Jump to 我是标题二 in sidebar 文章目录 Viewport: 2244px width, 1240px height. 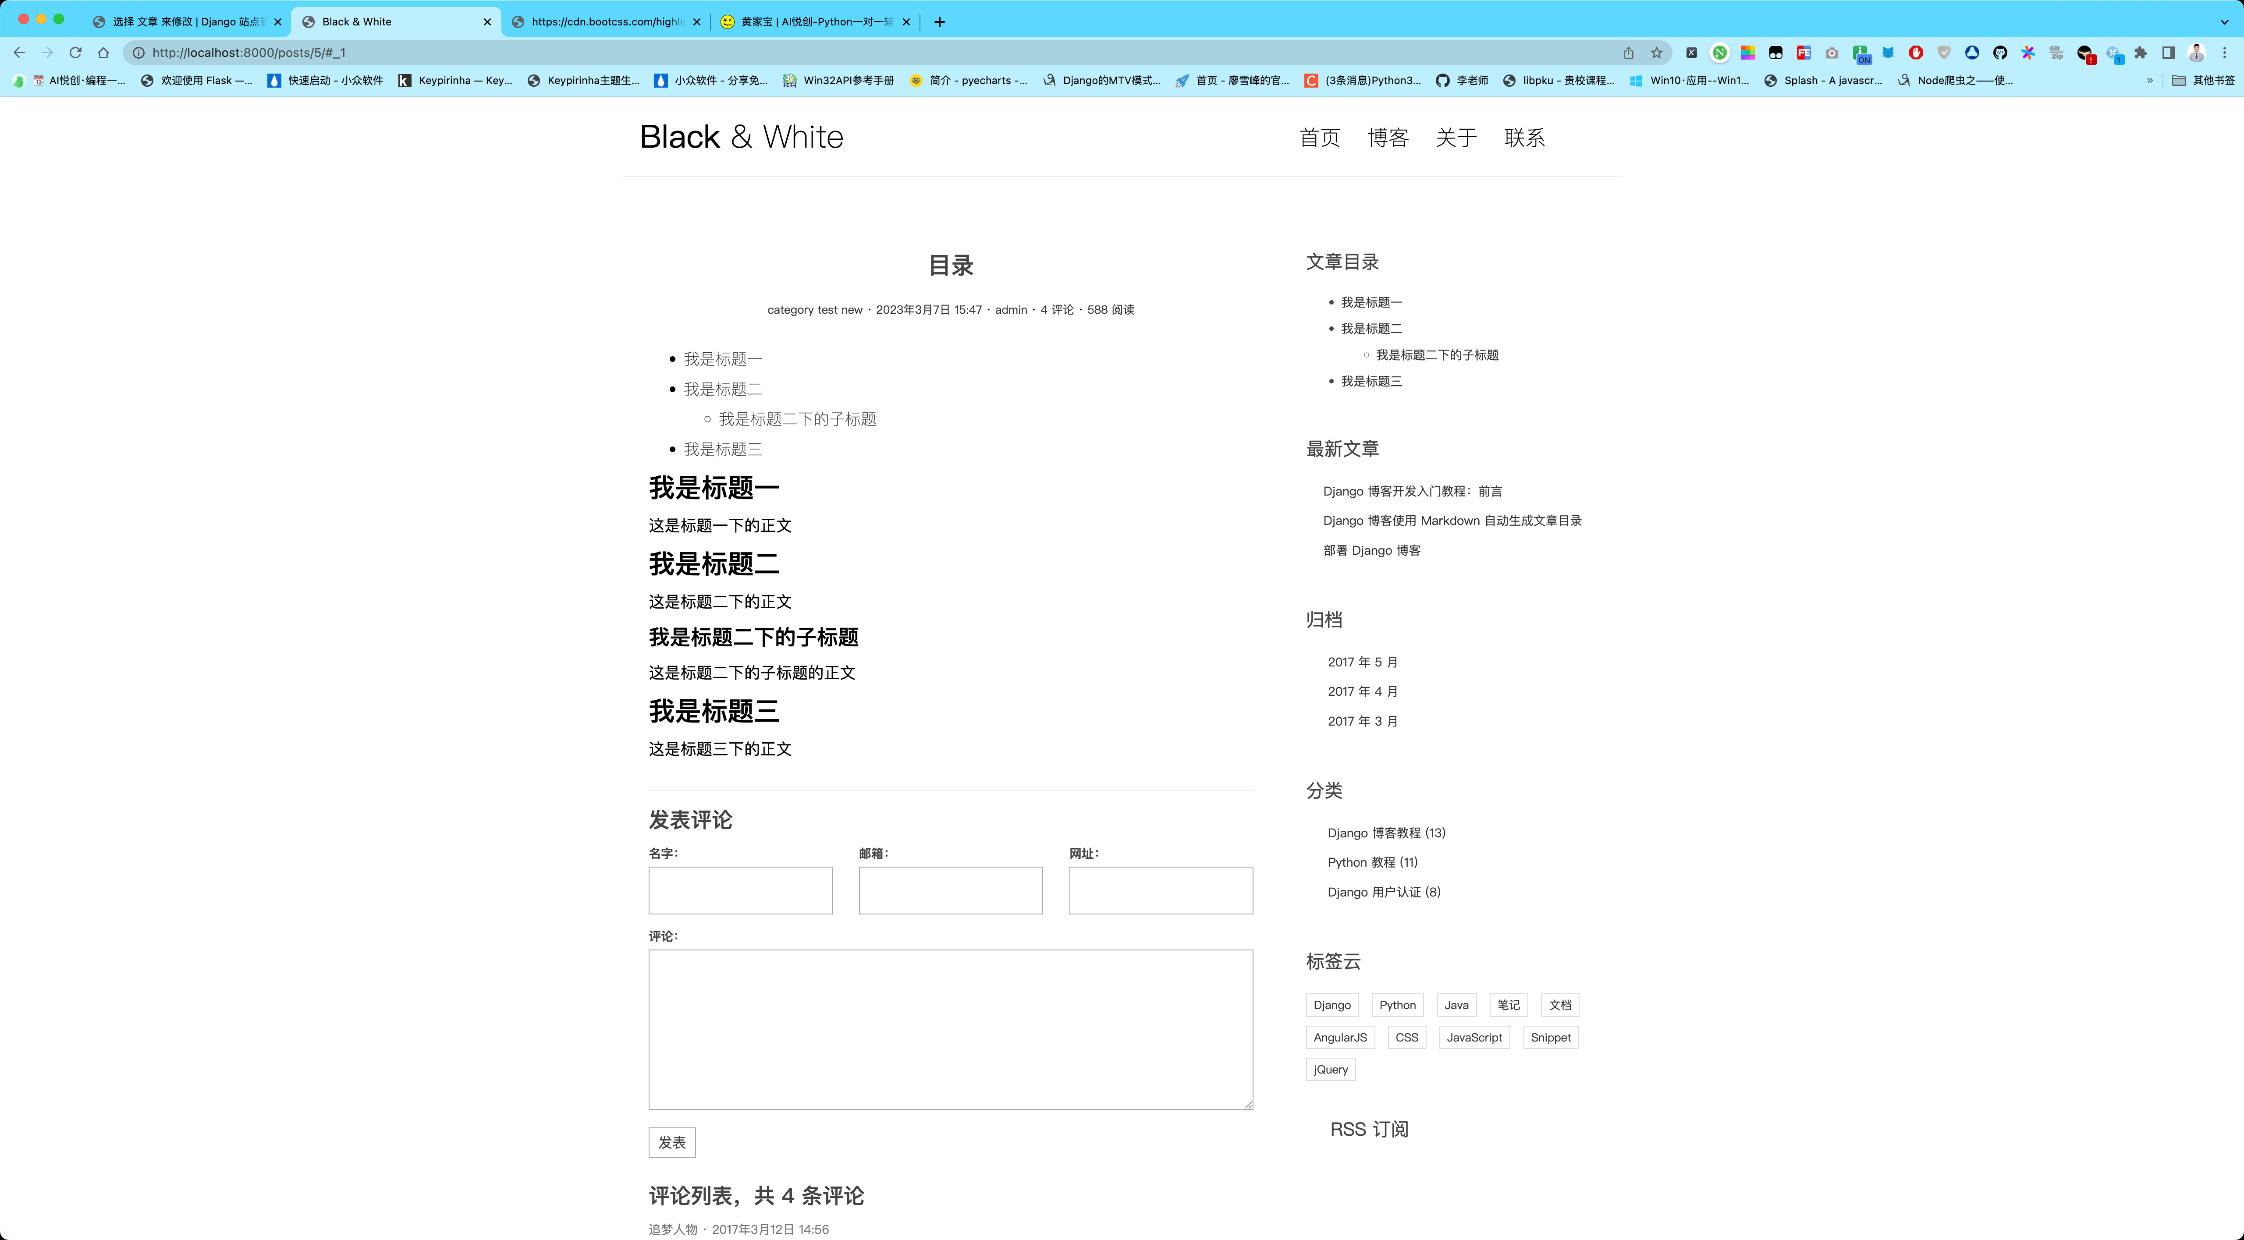(1371, 328)
